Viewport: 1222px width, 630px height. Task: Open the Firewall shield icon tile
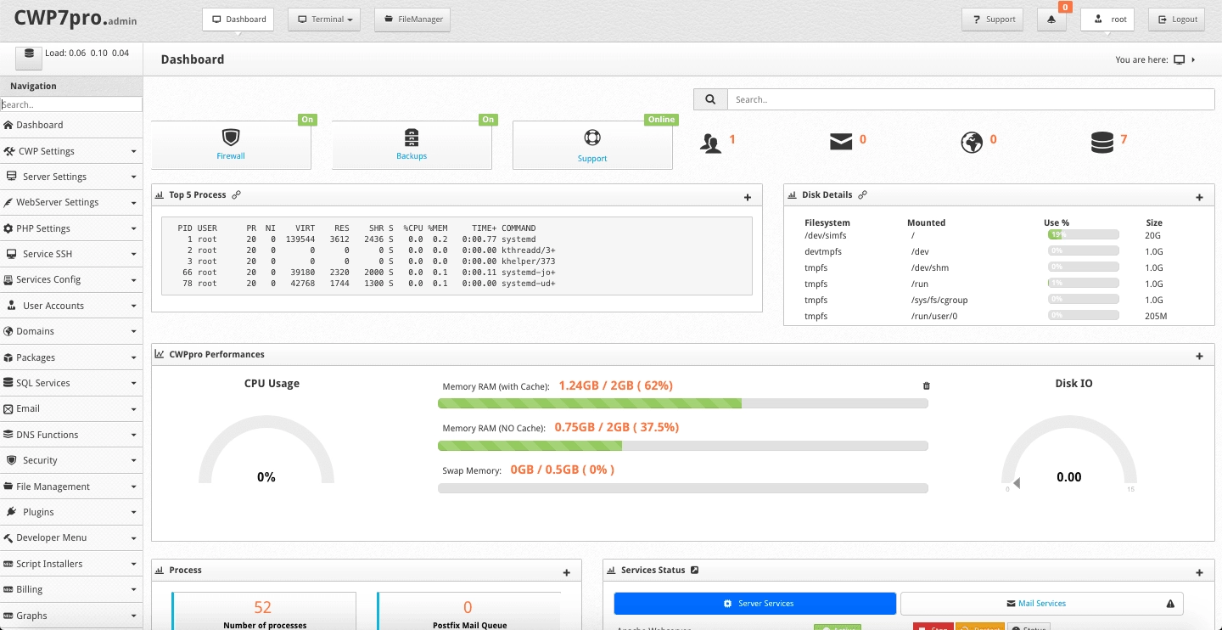pos(231,145)
